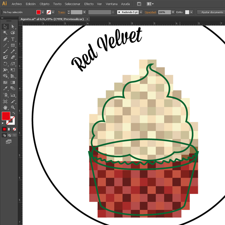Set paint mode to Gradient

[9, 129]
